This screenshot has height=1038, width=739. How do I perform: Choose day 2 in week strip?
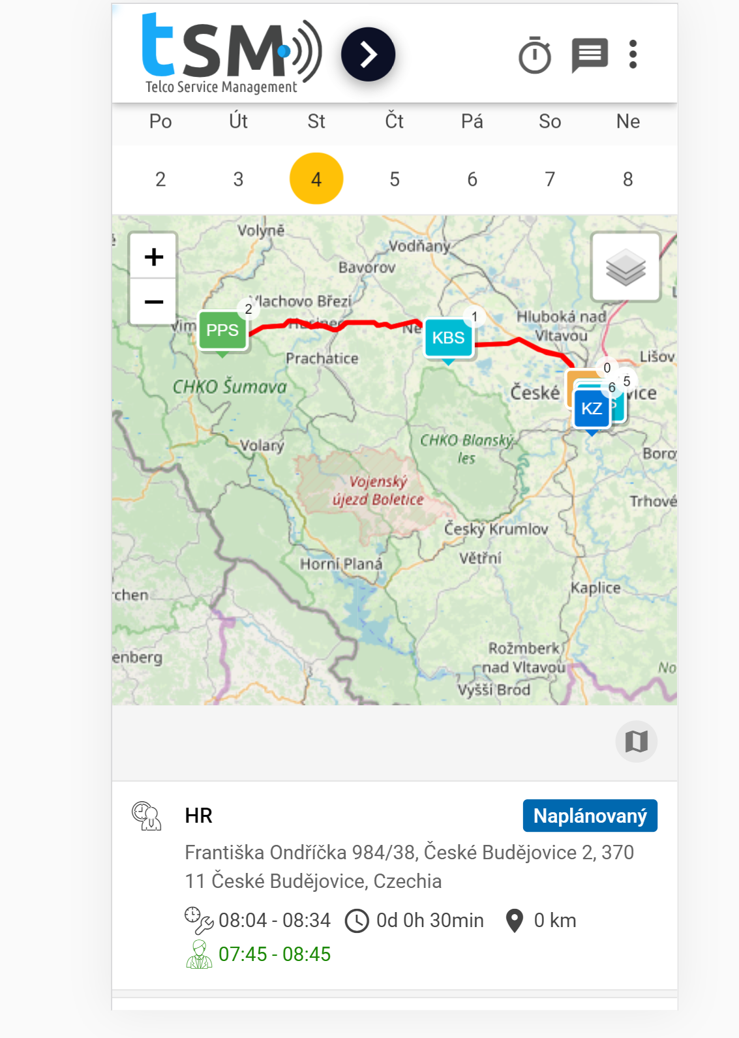point(160,179)
